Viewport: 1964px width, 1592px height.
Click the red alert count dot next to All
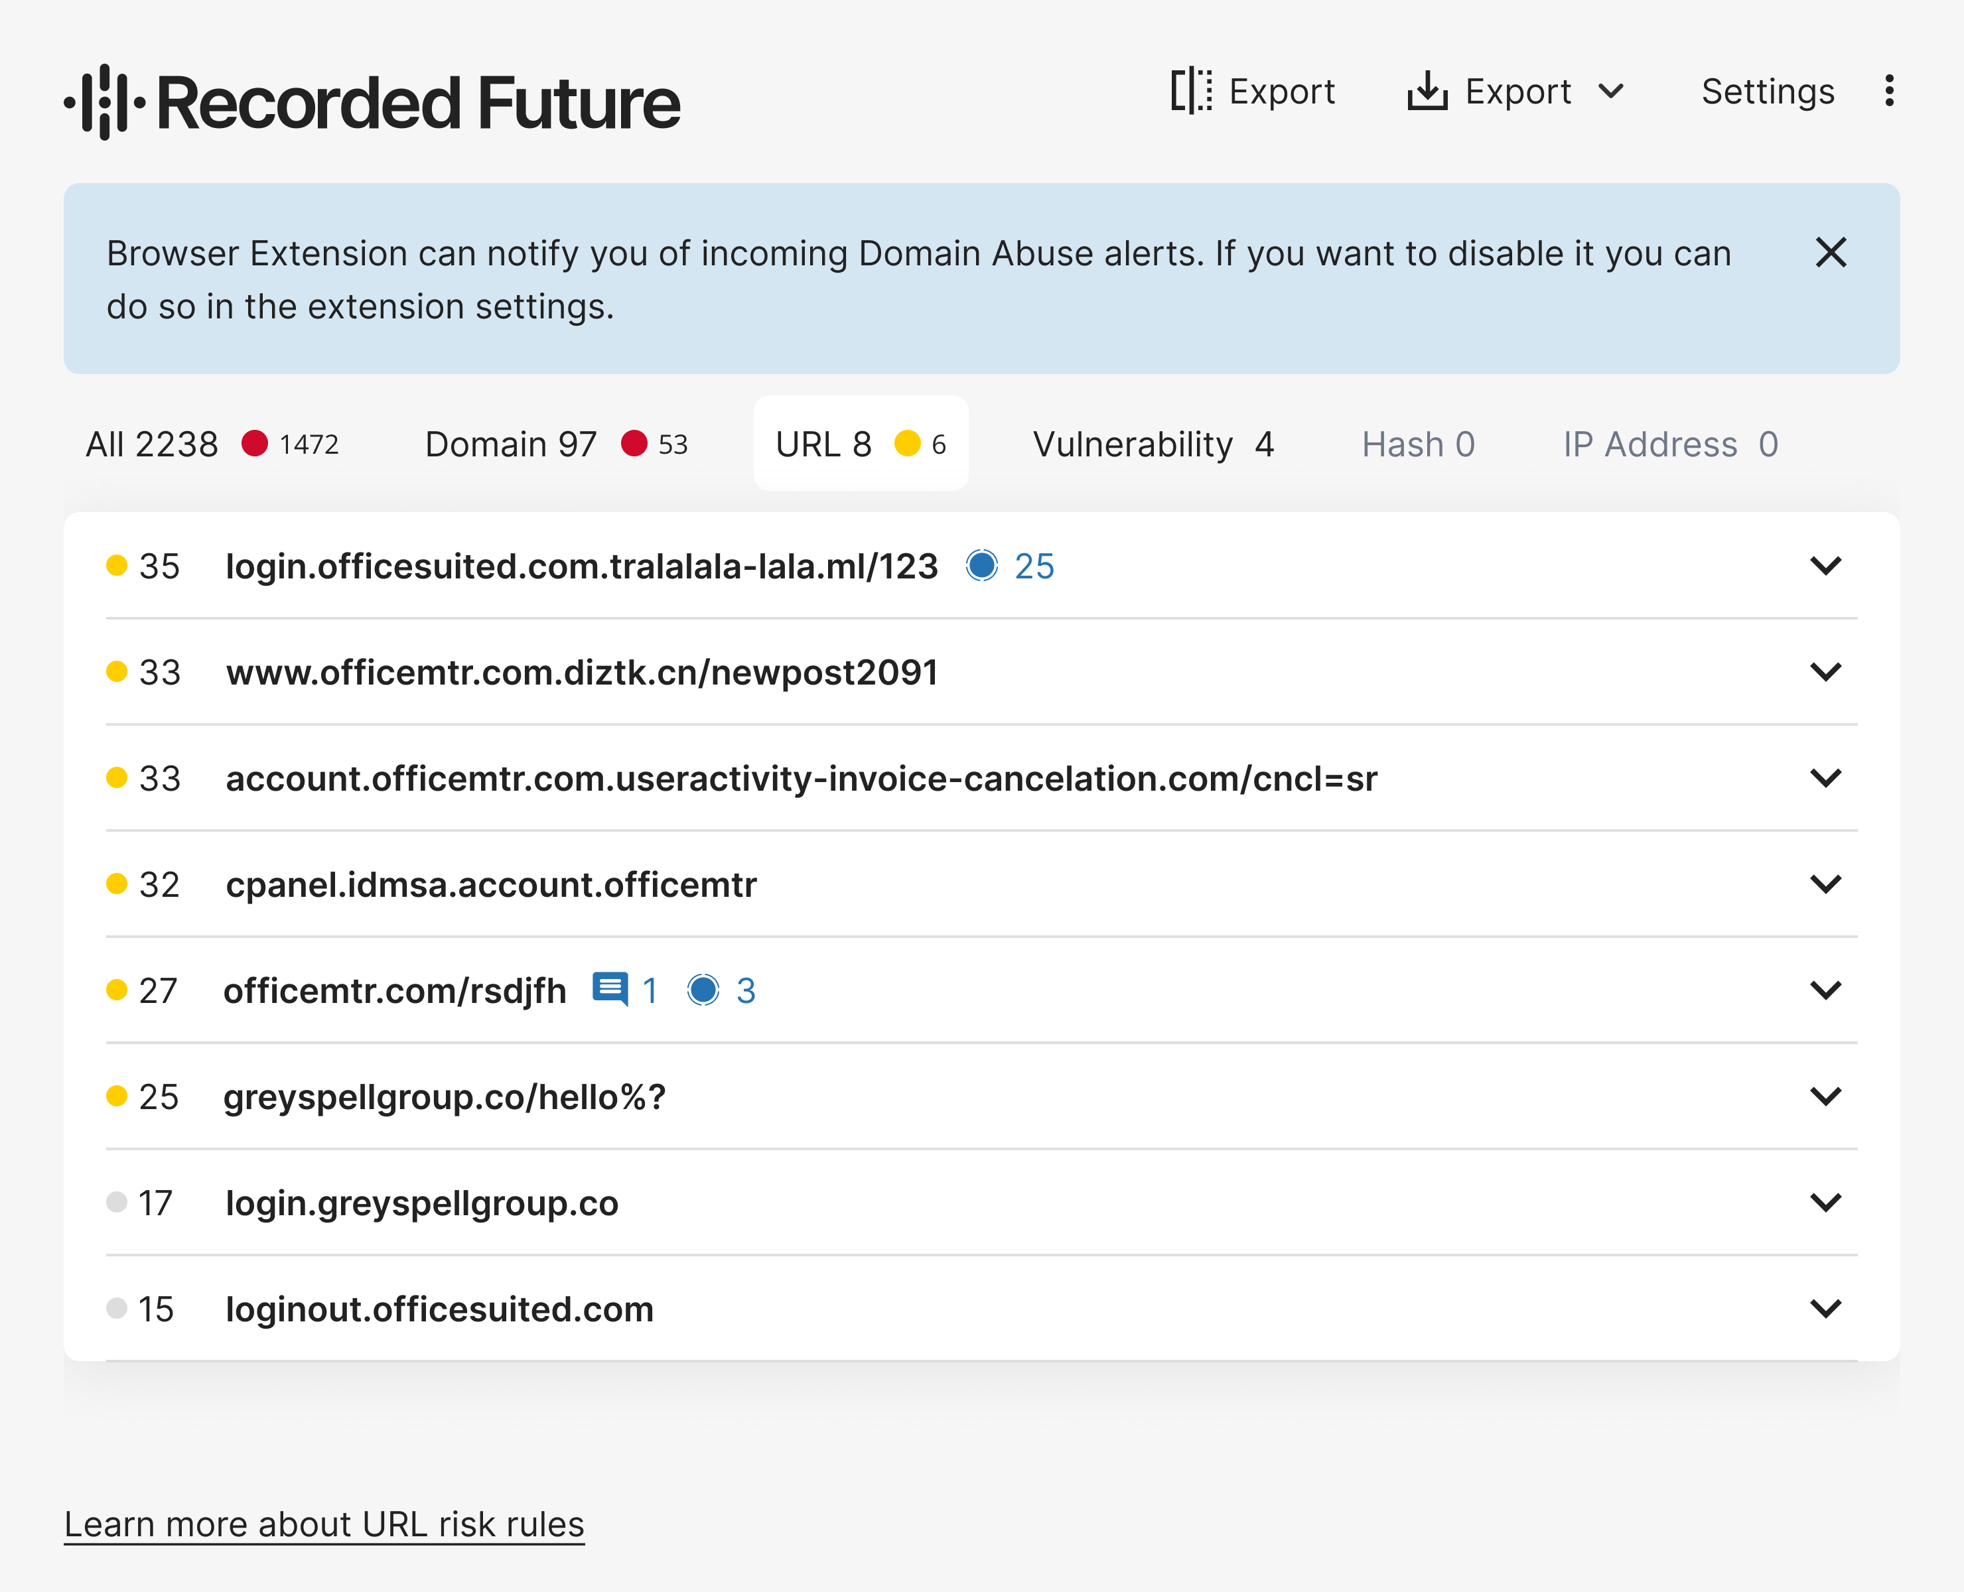click(255, 444)
